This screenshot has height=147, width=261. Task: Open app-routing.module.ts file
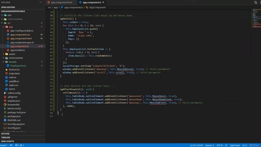point(22,31)
